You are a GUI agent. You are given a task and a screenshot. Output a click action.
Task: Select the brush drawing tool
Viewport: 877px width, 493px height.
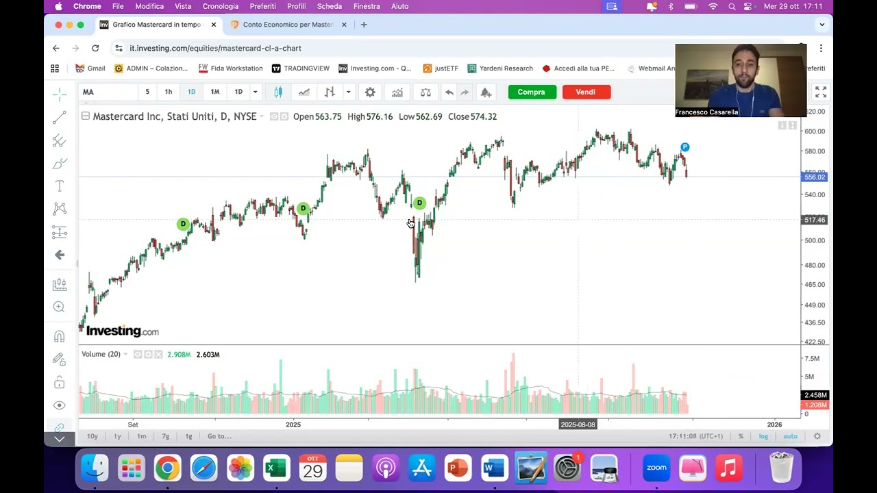point(60,164)
